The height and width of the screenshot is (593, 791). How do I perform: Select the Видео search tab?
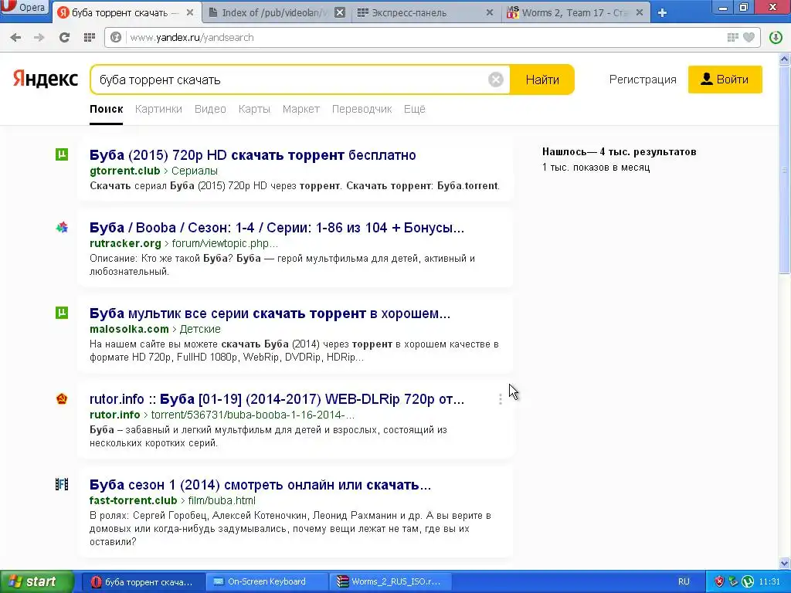(x=210, y=109)
